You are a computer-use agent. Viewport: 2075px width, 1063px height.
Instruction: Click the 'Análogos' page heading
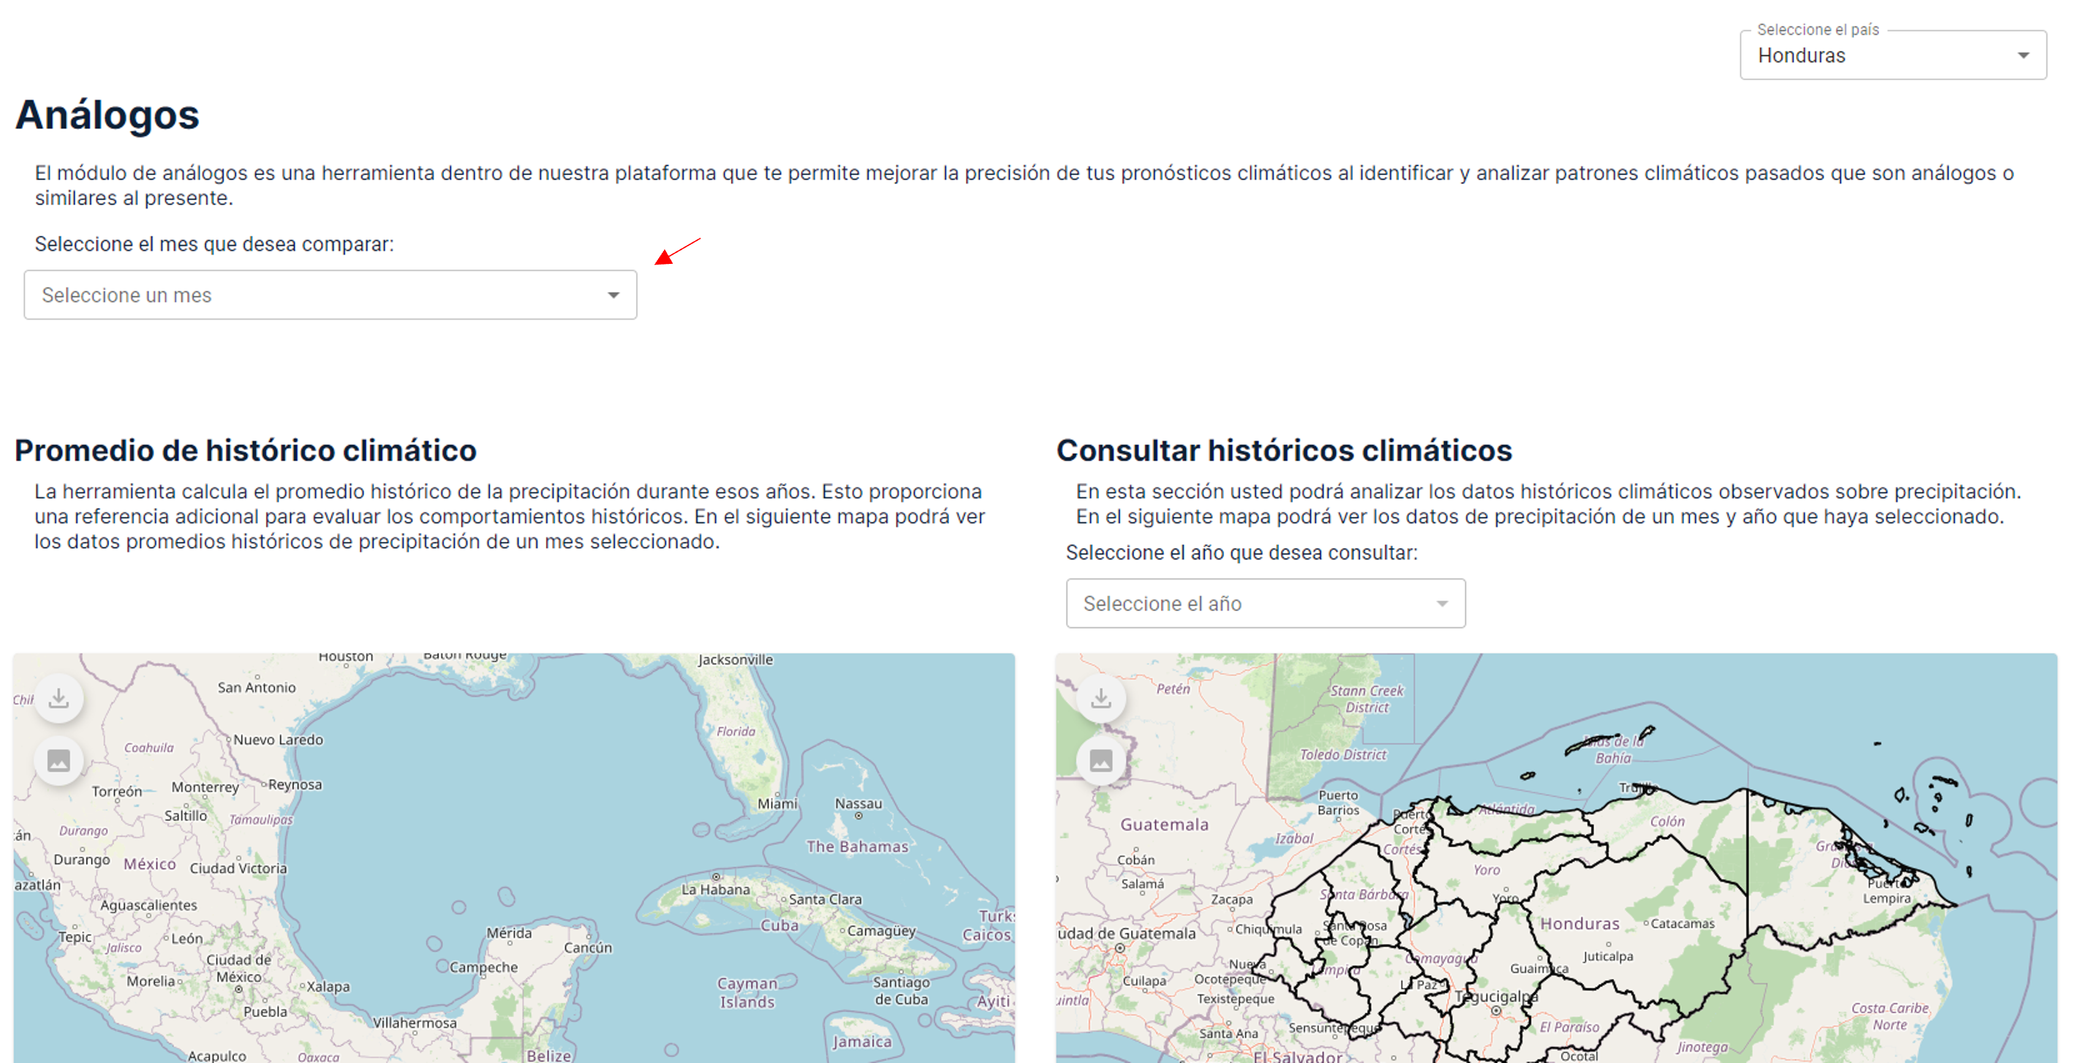click(107, 115)
